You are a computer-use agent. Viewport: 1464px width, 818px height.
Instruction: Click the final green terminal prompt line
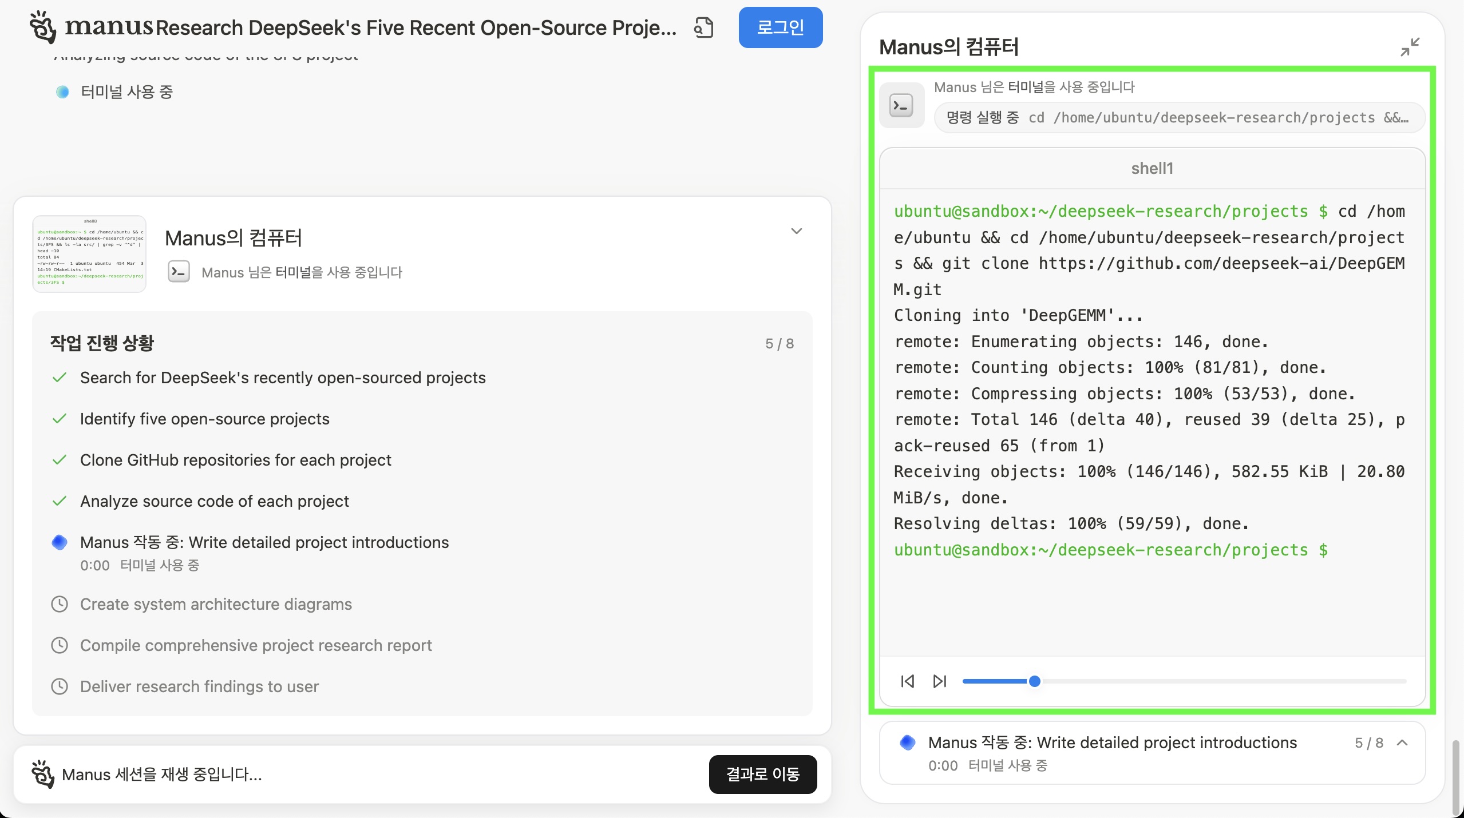click(x=1110, y=550)
